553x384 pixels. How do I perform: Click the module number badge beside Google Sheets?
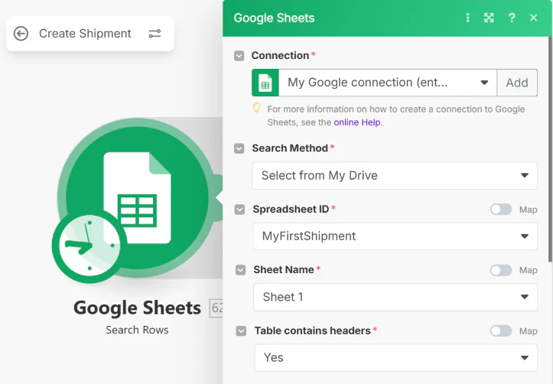(216, 308)
